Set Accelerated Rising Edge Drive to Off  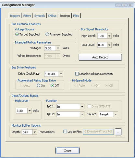tap(52, 86)
